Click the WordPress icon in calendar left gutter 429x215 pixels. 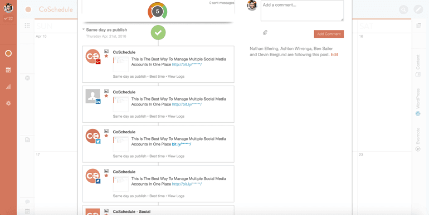(x=27, y=78)
